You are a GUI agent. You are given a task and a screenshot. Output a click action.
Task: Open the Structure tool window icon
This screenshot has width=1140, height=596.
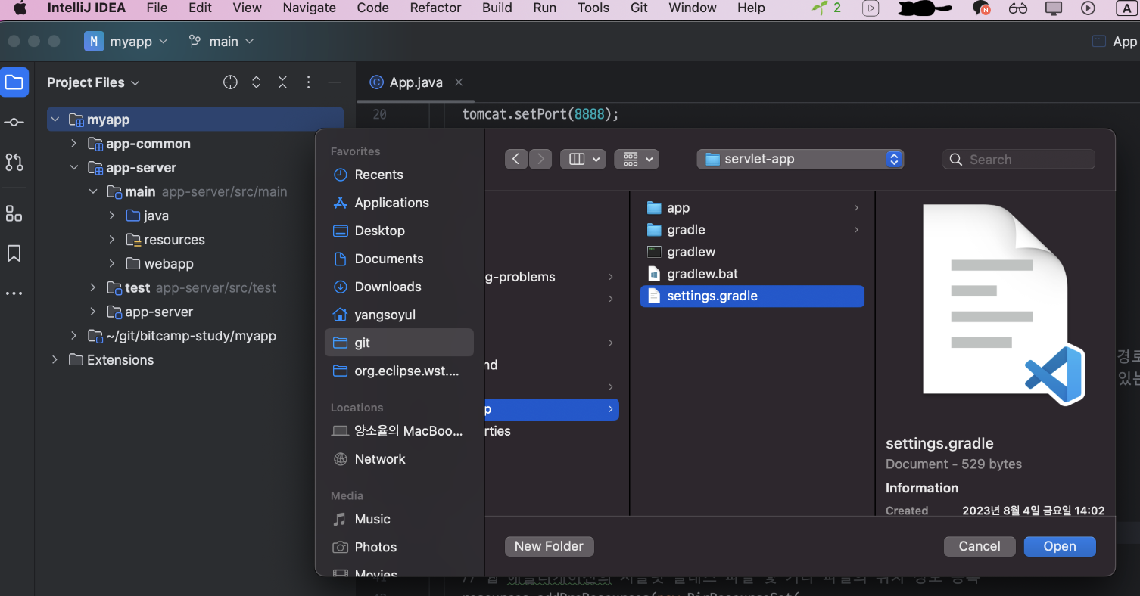pos(14,213)
